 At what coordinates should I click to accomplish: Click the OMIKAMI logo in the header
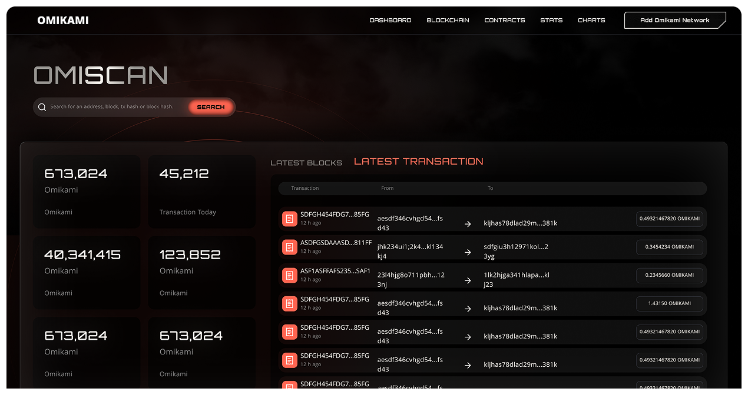click(63, 21)
